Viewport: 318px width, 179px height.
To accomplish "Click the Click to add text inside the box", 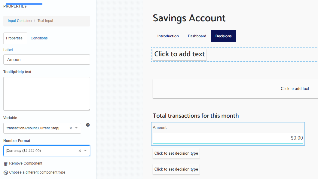I will [295, 88].
